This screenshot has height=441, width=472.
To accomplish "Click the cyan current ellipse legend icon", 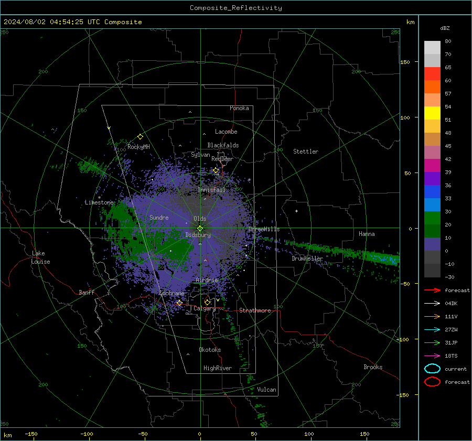I will pyautogui.click(x=432, y=369).
